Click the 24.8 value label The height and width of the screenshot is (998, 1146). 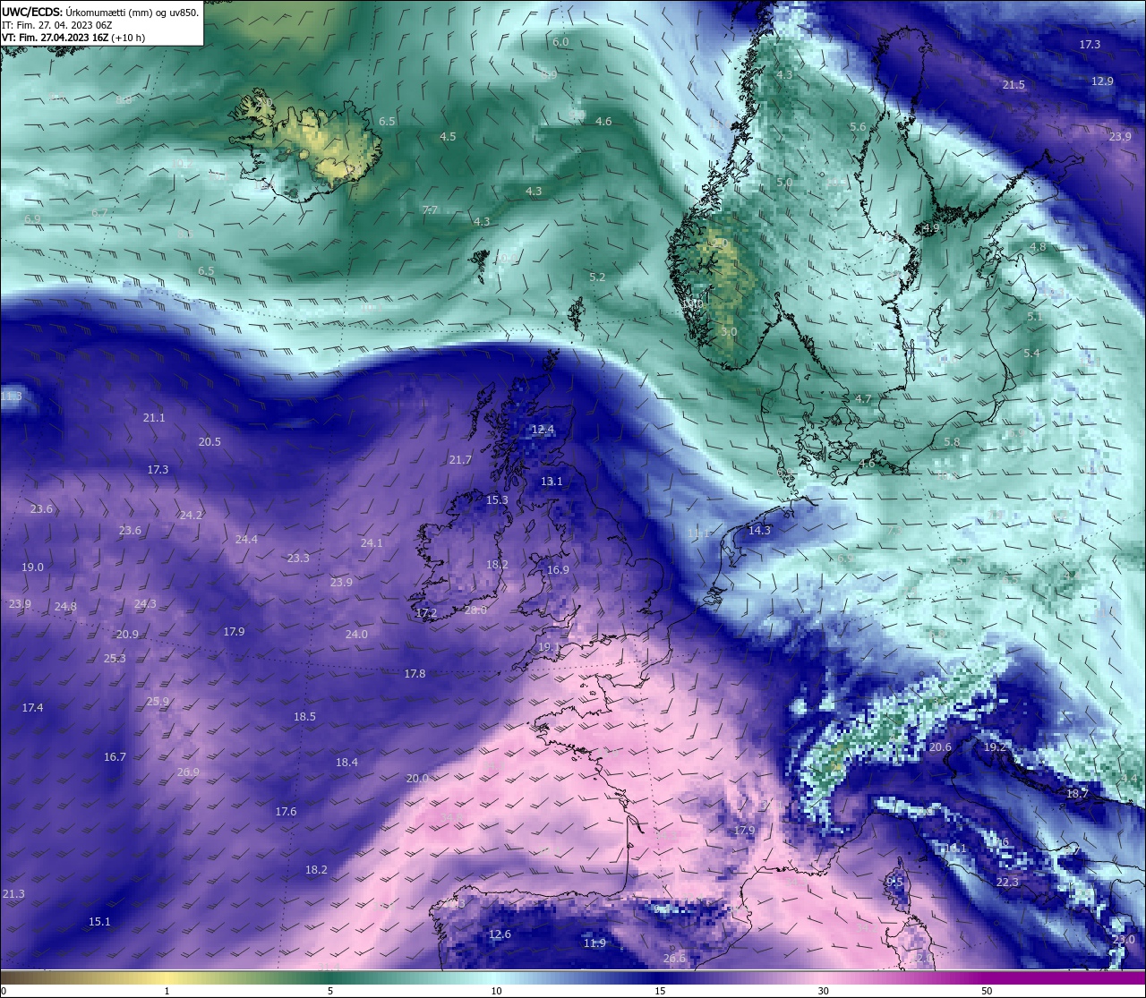[65, 606]
